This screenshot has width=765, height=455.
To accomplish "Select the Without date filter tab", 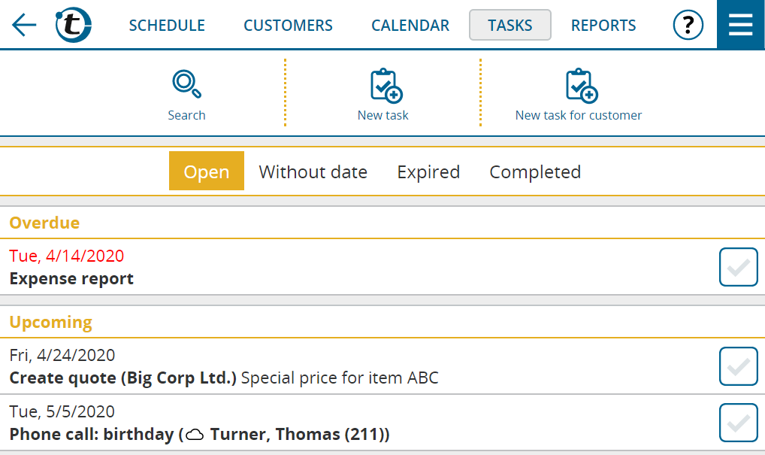I will tap(313, 171).
